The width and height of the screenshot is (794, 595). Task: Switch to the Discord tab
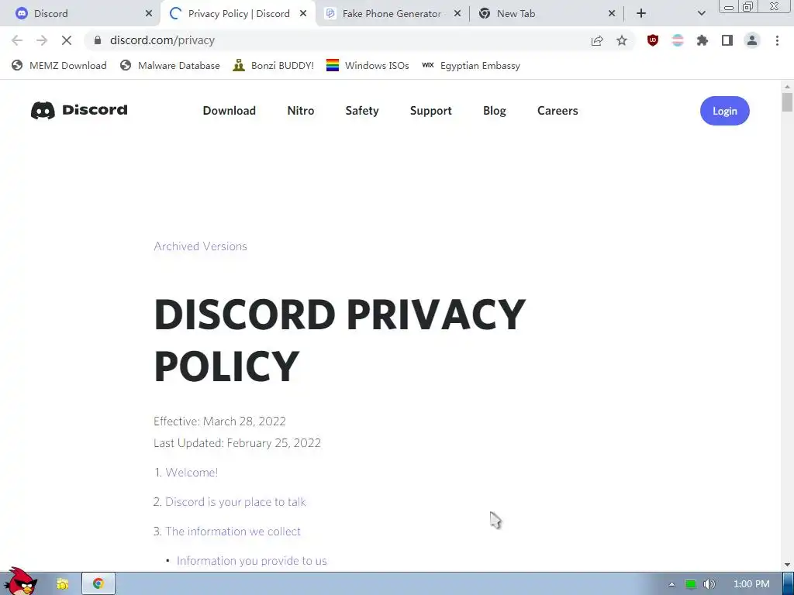[x=79, y=14]
